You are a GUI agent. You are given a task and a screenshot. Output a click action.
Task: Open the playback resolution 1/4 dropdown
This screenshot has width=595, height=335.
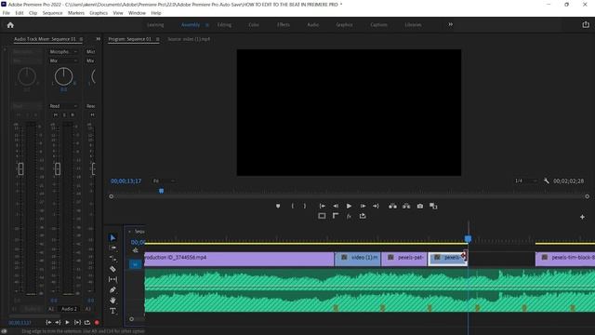[x=526, y=181]
